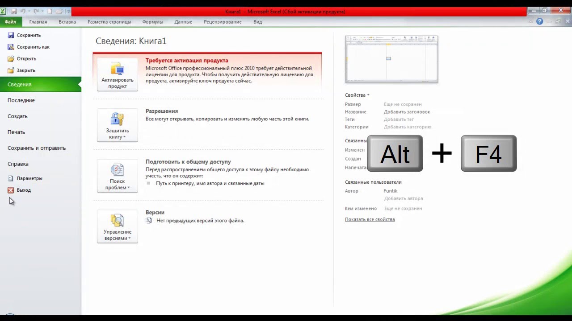Switch to the Данные ribbon tab
This screenshot has width=572, height=321.
tap(183, 22)
